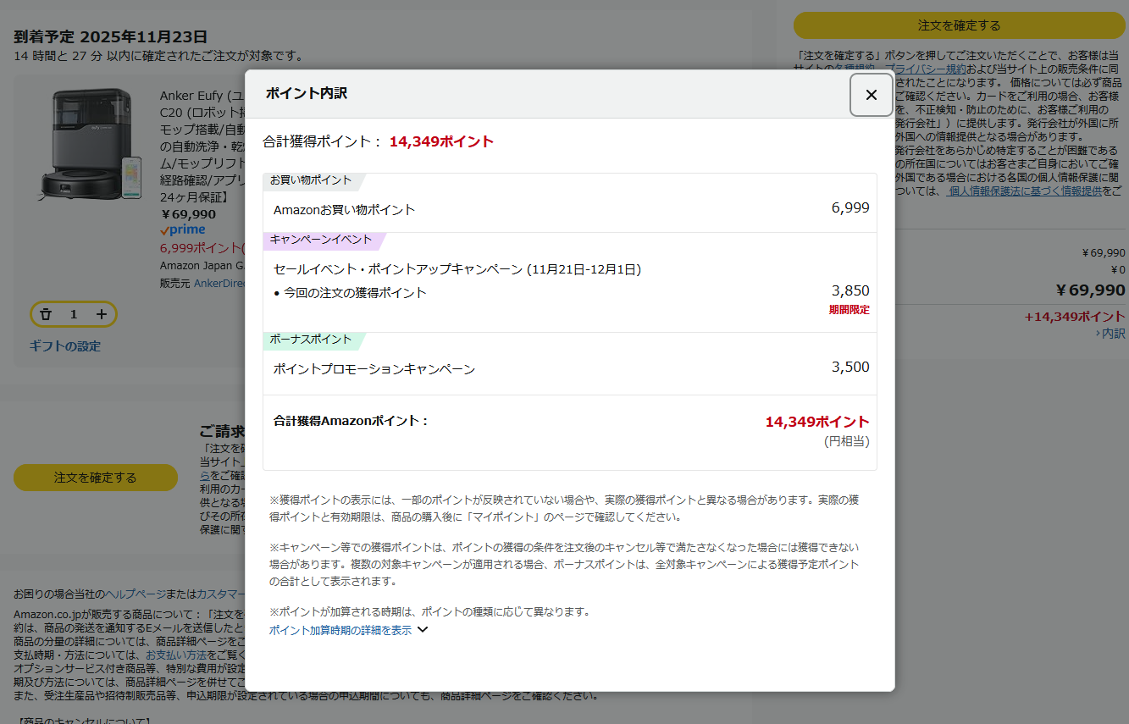The image size is (1129, 724).
Task: Click the カスタマー link in the help text
Action: click(x=220, y=594)
